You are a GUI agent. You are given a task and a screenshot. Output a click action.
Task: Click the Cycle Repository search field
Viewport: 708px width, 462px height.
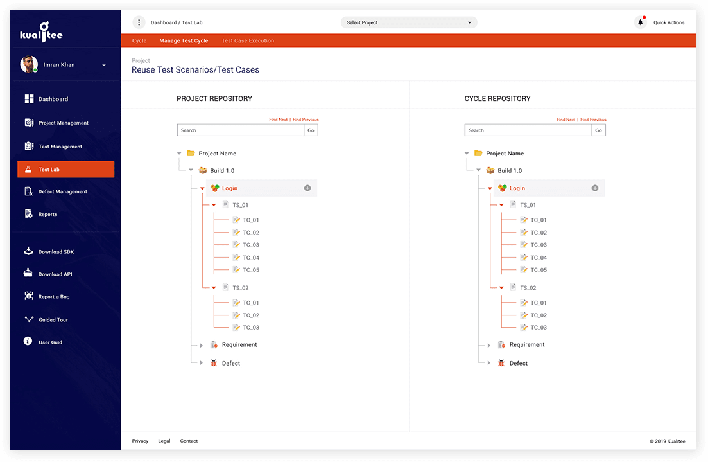528,130
